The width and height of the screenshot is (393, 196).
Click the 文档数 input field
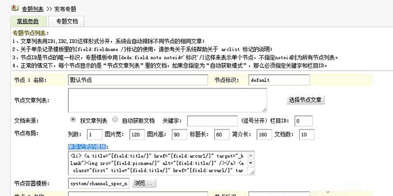[307, 135]
